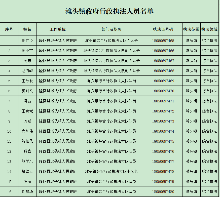The image size is (220, 197).
Task: Select the 序号 column header cell
Action: pos(9,29)
